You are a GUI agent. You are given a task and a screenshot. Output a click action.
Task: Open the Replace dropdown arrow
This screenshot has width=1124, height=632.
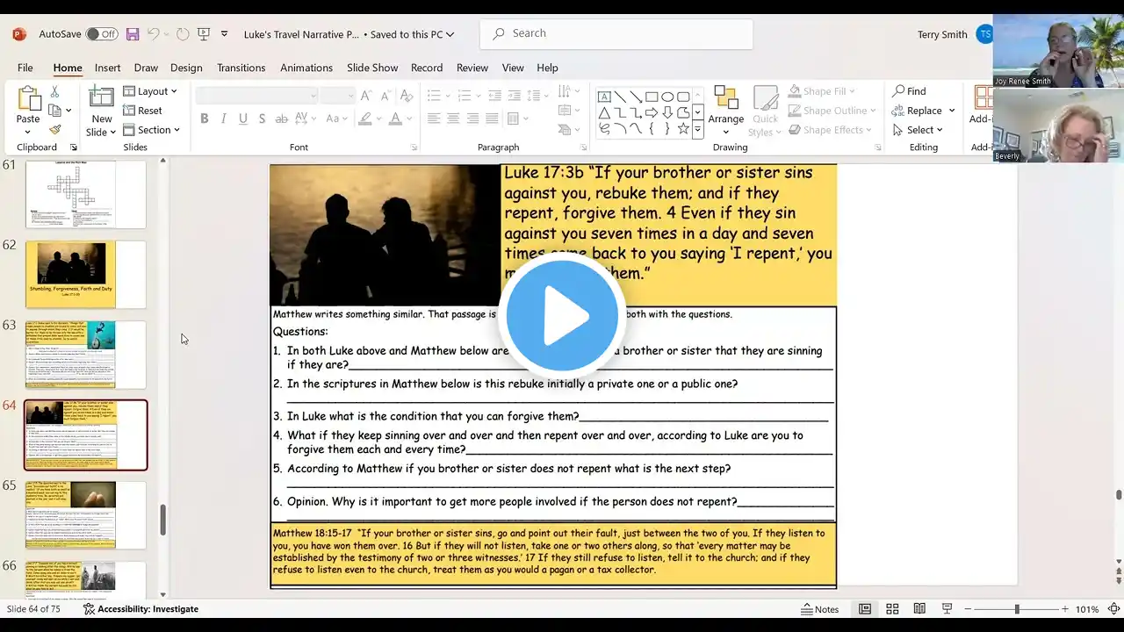pos(952,111)
